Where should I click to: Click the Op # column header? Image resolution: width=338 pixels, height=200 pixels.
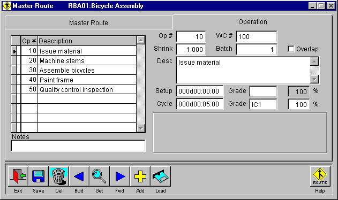(29, 41)
